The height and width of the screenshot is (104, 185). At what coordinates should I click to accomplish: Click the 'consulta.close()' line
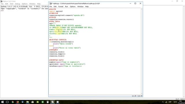click(x=57, y=52)
